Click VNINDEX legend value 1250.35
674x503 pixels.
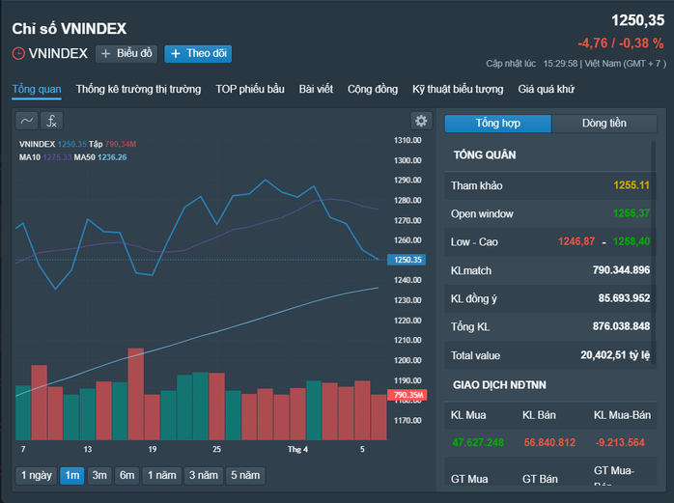[x=71, y=144]
